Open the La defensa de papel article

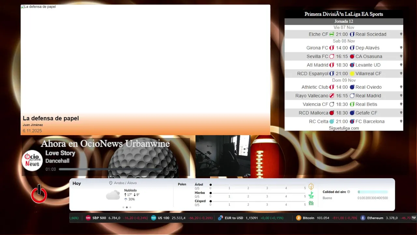[x=51, y=118]
